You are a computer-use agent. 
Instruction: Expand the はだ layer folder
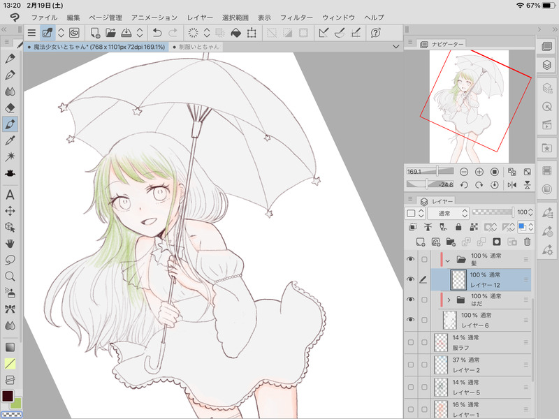point(447,300)
